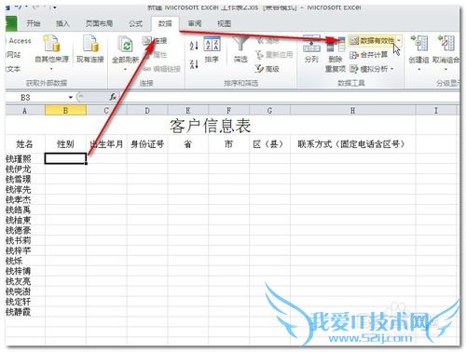This screenshot has height=352, width=466.
Task: Click the Access data source button
Action: [20, 41]
